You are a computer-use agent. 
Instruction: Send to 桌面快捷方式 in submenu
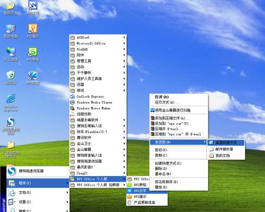(x=226, y=143)
